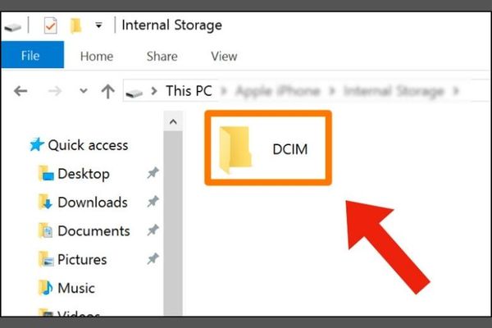Switch to the Share ribbon tab
This screenshot has height=328, width=492.
pyautogui.click(x=162, y=57)
